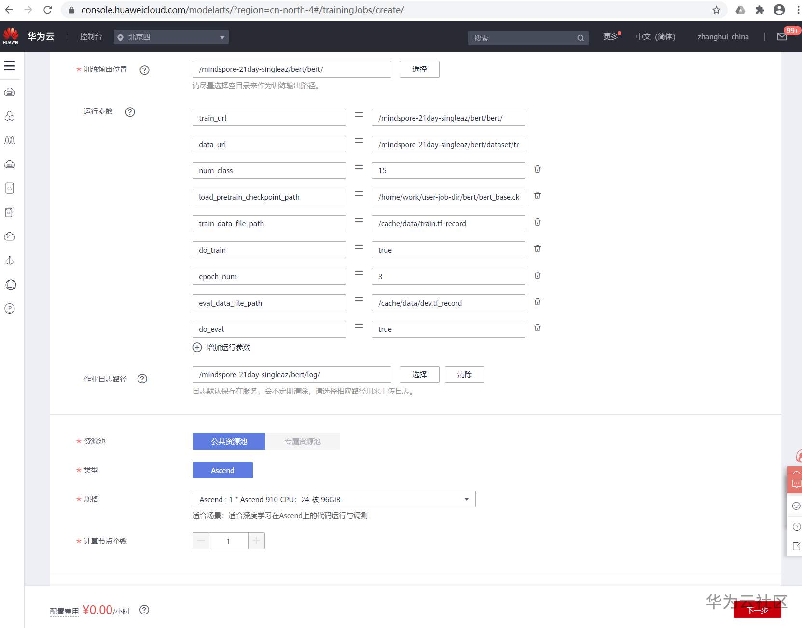Click the Huawei Cloud logo
Viewport: 802px width, 628px height.
pyautogui.click(x=11, y=36)
